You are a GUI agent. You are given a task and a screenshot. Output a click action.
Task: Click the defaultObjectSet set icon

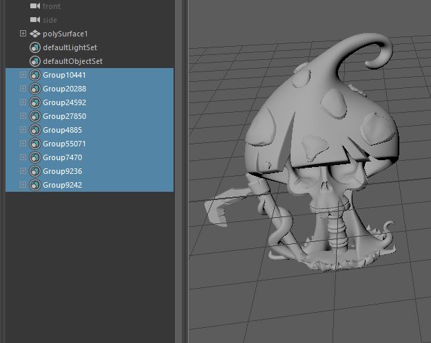[x=35, y=61]
